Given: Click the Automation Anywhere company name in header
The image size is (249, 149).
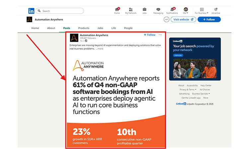Looking at the screenshot, I should pos(49,20).
